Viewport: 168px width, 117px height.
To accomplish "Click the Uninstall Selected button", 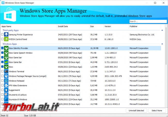I will [x=136, y=111].
